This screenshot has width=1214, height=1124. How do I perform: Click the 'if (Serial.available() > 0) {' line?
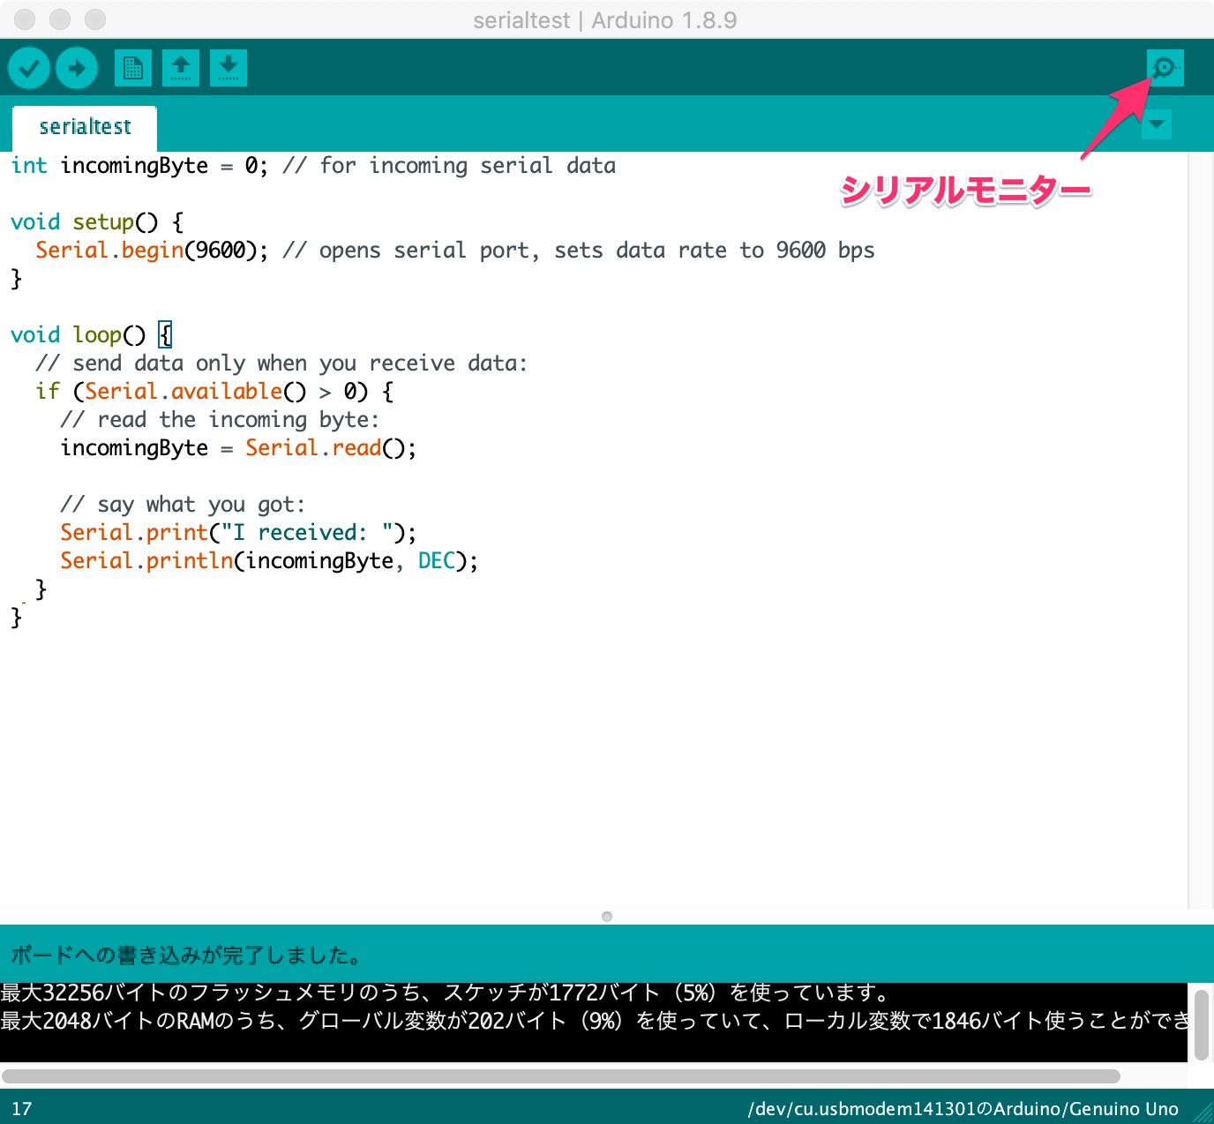coord(214,392)
